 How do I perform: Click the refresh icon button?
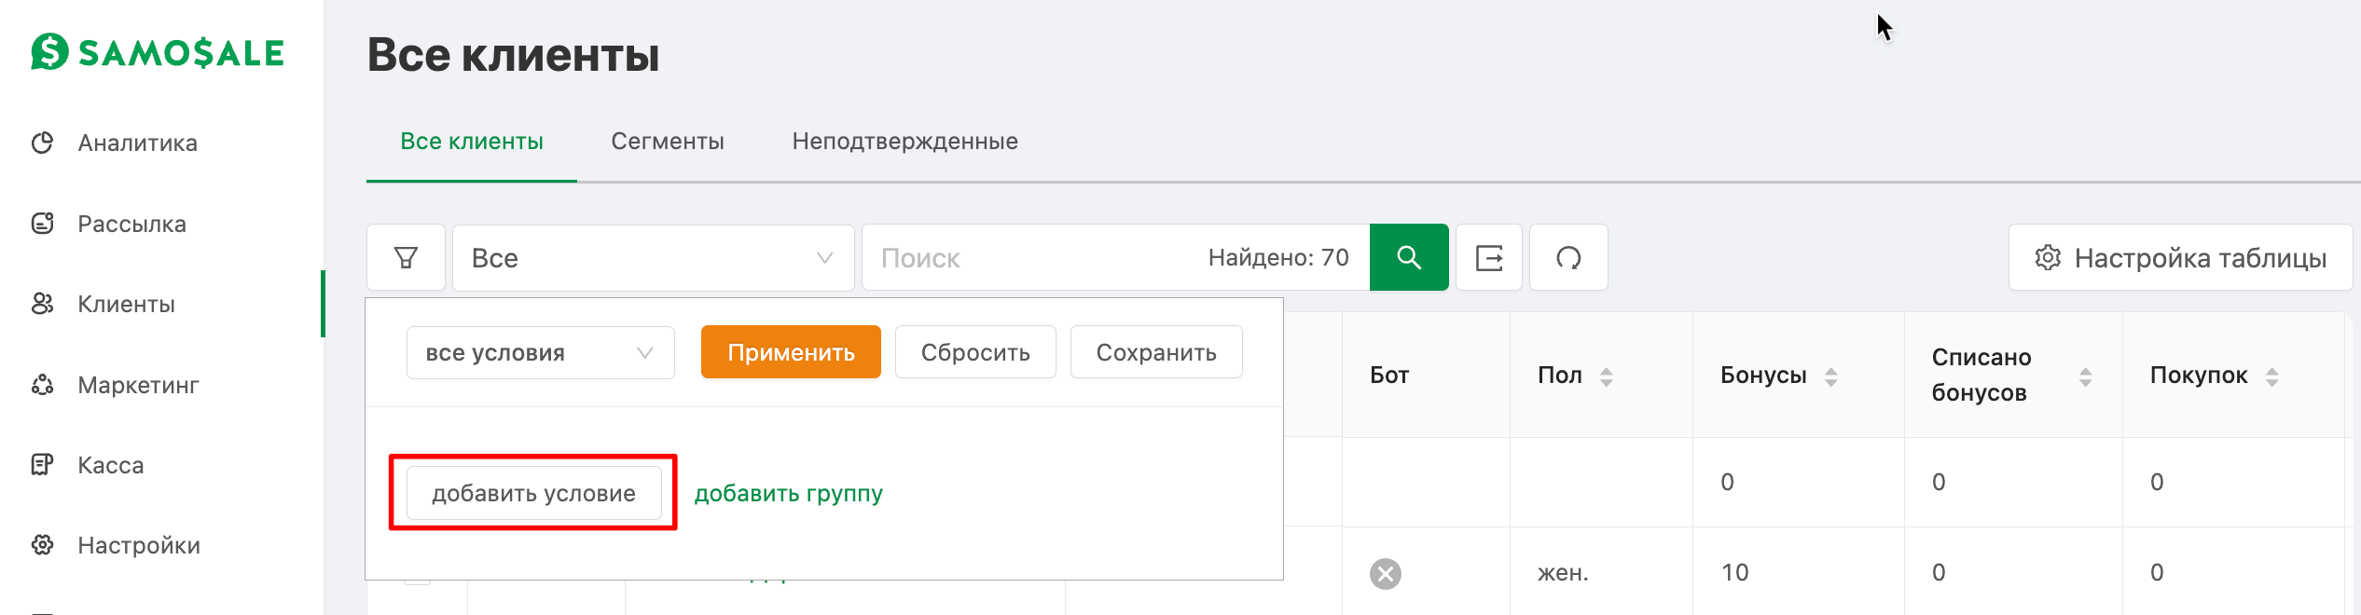pos(1568,258)
